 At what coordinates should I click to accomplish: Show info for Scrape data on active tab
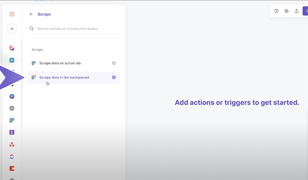pyautogui.click(x=114, y=63)
